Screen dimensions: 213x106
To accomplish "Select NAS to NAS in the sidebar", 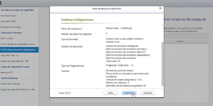I will [x=7, y=38].
